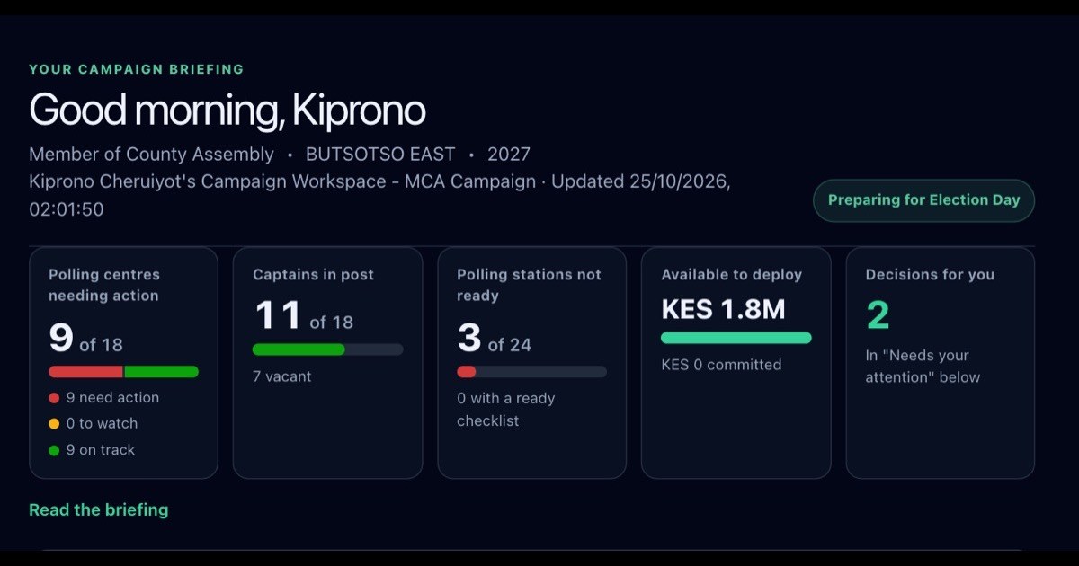The image size is (1079, 566).
Task: Click the Polling stations not ready progress bar
Action: (531, 371)
